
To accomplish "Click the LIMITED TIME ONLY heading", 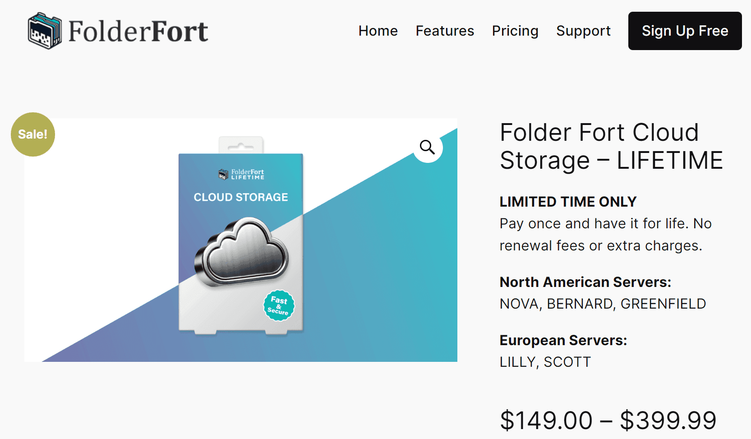I will tap(568, 202).
